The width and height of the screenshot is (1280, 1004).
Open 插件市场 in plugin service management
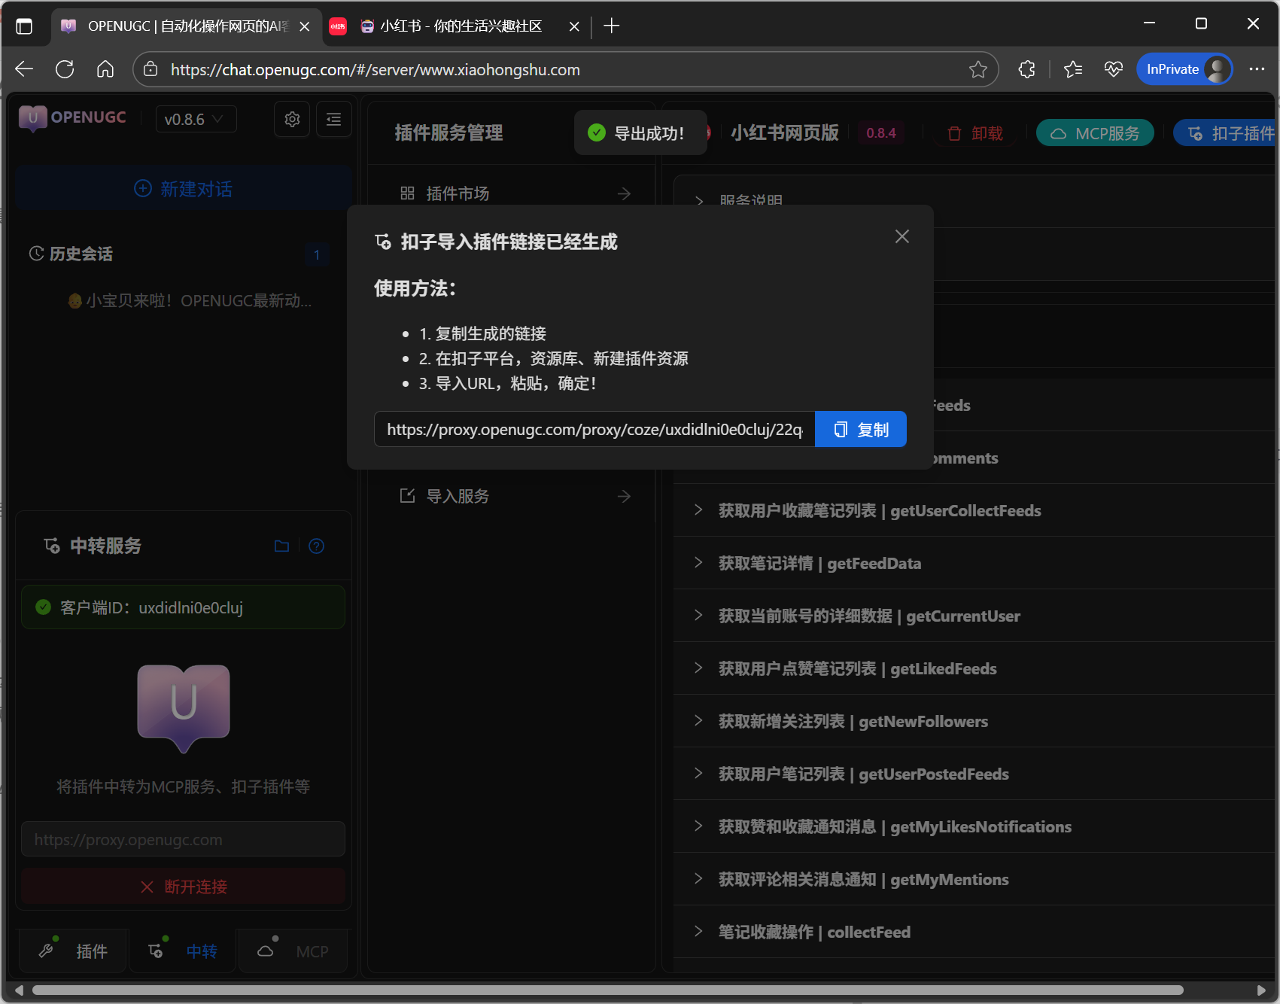point(515,193)
